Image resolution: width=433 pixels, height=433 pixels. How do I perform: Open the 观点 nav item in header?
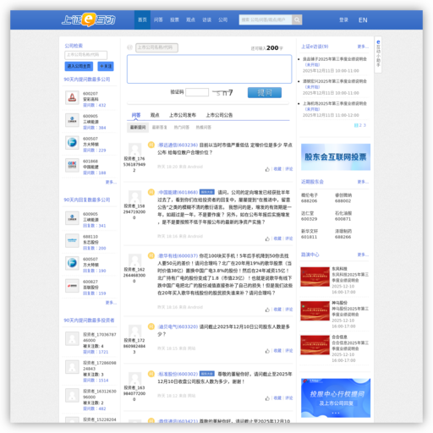click(190, 19)
